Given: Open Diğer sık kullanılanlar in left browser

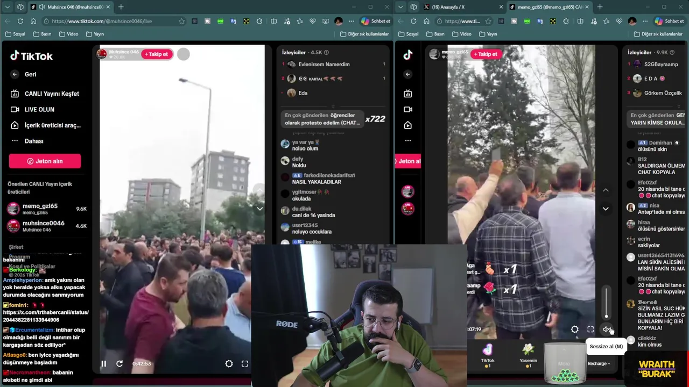Looking at the screenshot, I should pyautogui.click(x=364, y=34).
